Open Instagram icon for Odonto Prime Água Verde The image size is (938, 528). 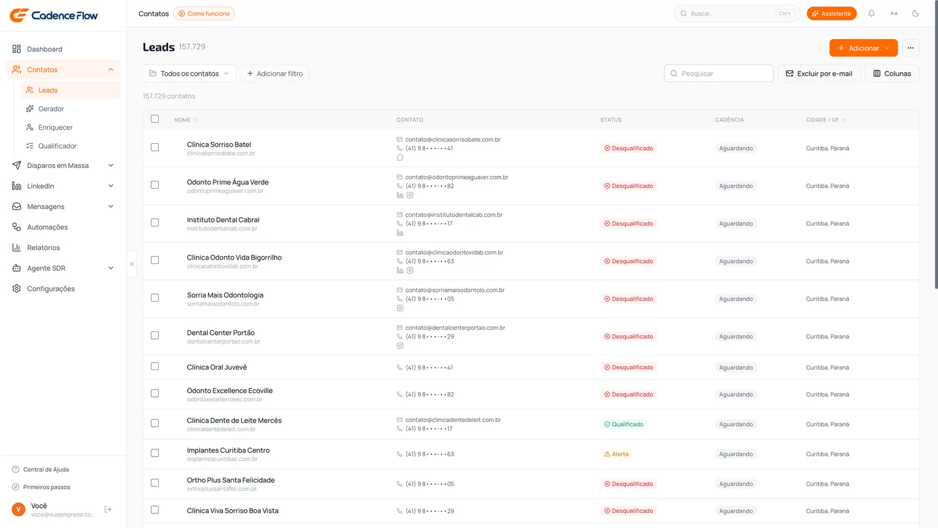point(410,195)
